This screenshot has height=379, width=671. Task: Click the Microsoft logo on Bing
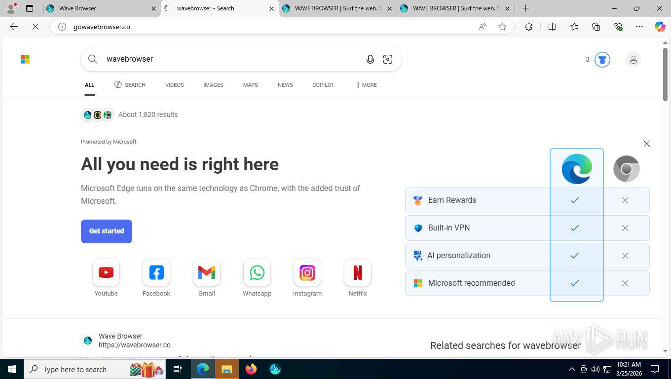(25, 59)
